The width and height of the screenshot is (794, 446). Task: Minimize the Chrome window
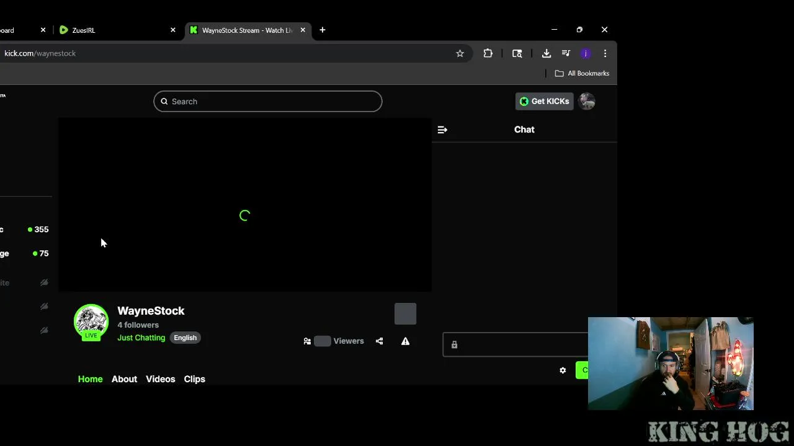pos(555,30)
